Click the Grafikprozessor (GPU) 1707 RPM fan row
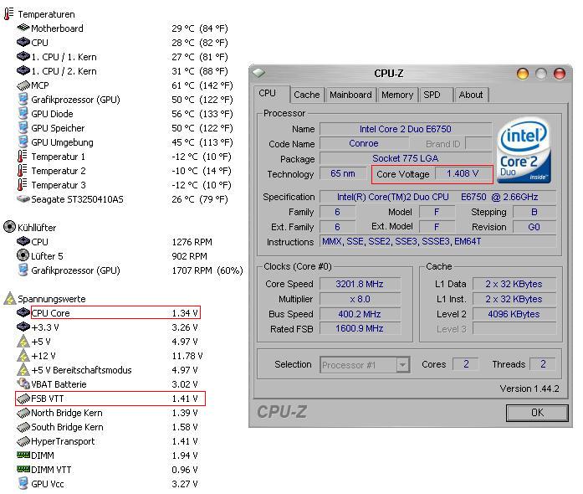 (x=130, y=270)
